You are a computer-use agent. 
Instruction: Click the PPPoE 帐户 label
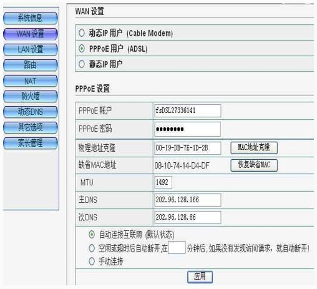(x=95, y=110)
